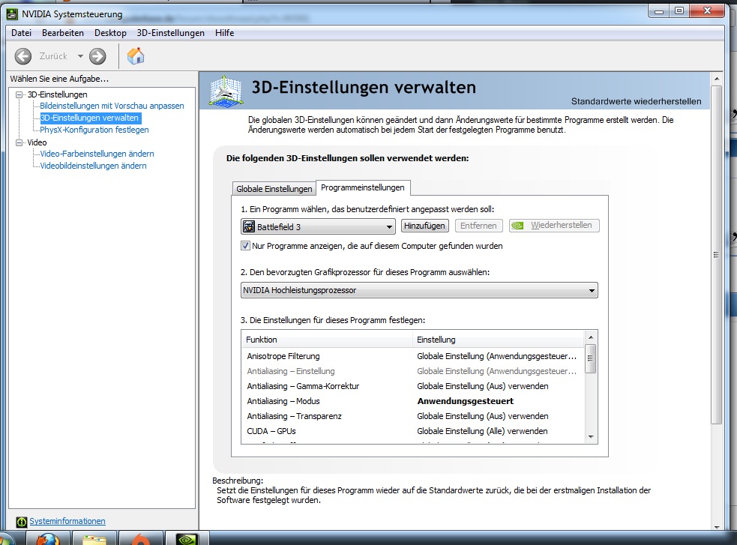The height and width of the screenshot is (545, 737).
Task: Open the Desktop menu
Action: (110, 33)
